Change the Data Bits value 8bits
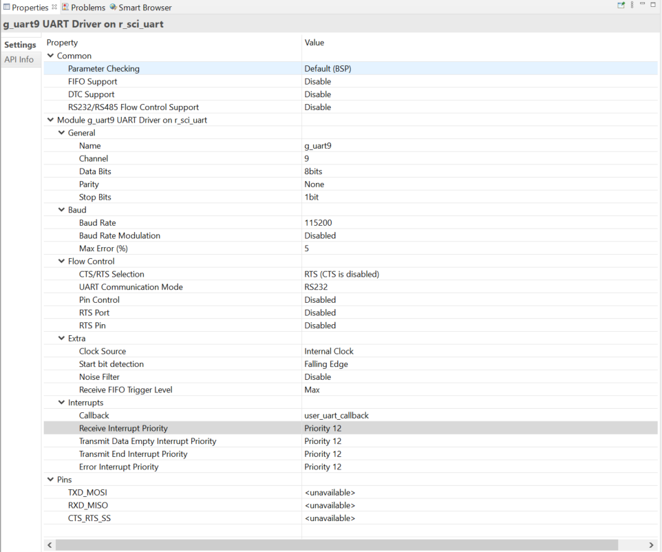The width and height of the screenshot is (662, 552). [313, 171]
